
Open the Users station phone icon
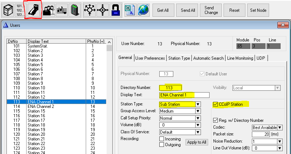[x=33, y=10]
